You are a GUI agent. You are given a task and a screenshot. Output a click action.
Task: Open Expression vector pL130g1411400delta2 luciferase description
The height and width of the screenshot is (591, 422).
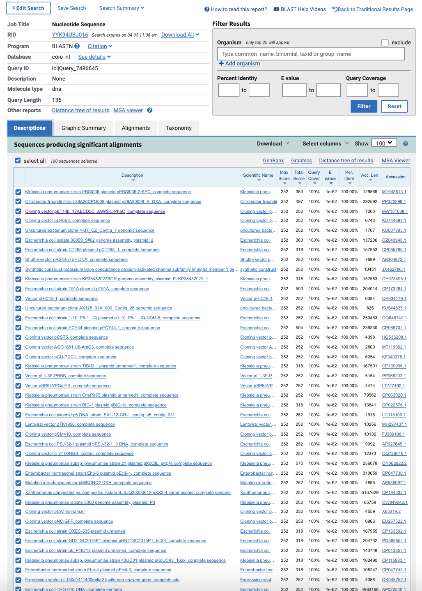(102, 580)
